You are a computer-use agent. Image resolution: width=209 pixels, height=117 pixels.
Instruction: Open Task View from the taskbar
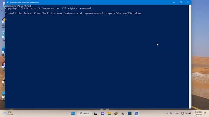point(95,113)
